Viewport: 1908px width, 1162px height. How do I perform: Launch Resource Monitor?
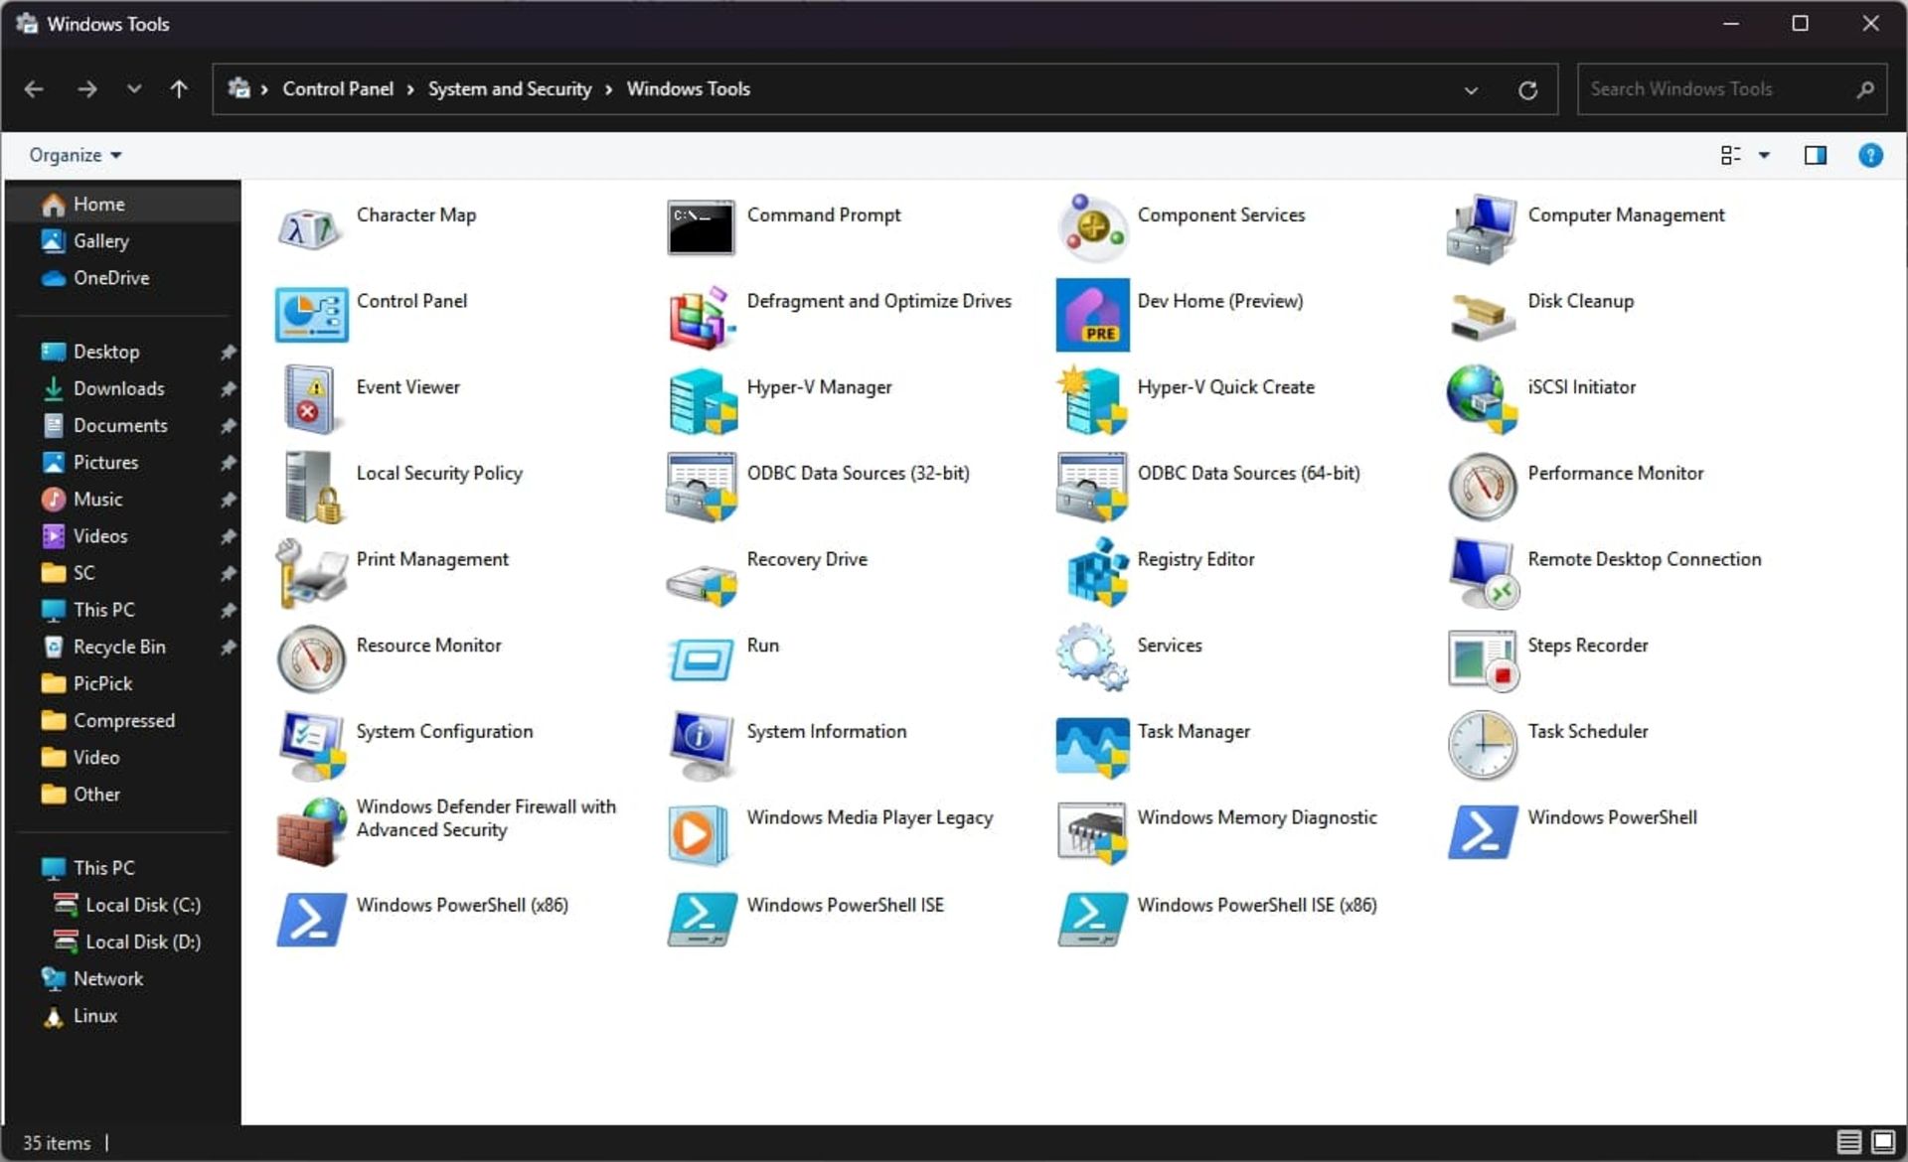[428, 645]
